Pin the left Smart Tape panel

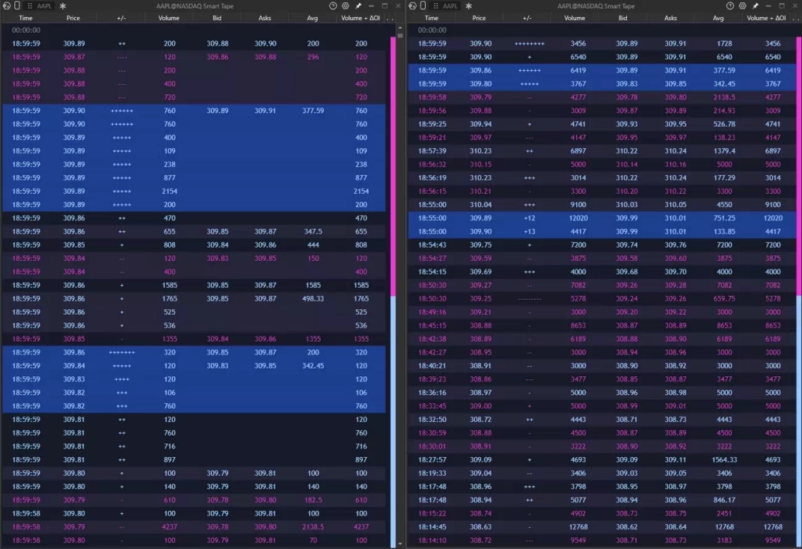click(358, 5)
